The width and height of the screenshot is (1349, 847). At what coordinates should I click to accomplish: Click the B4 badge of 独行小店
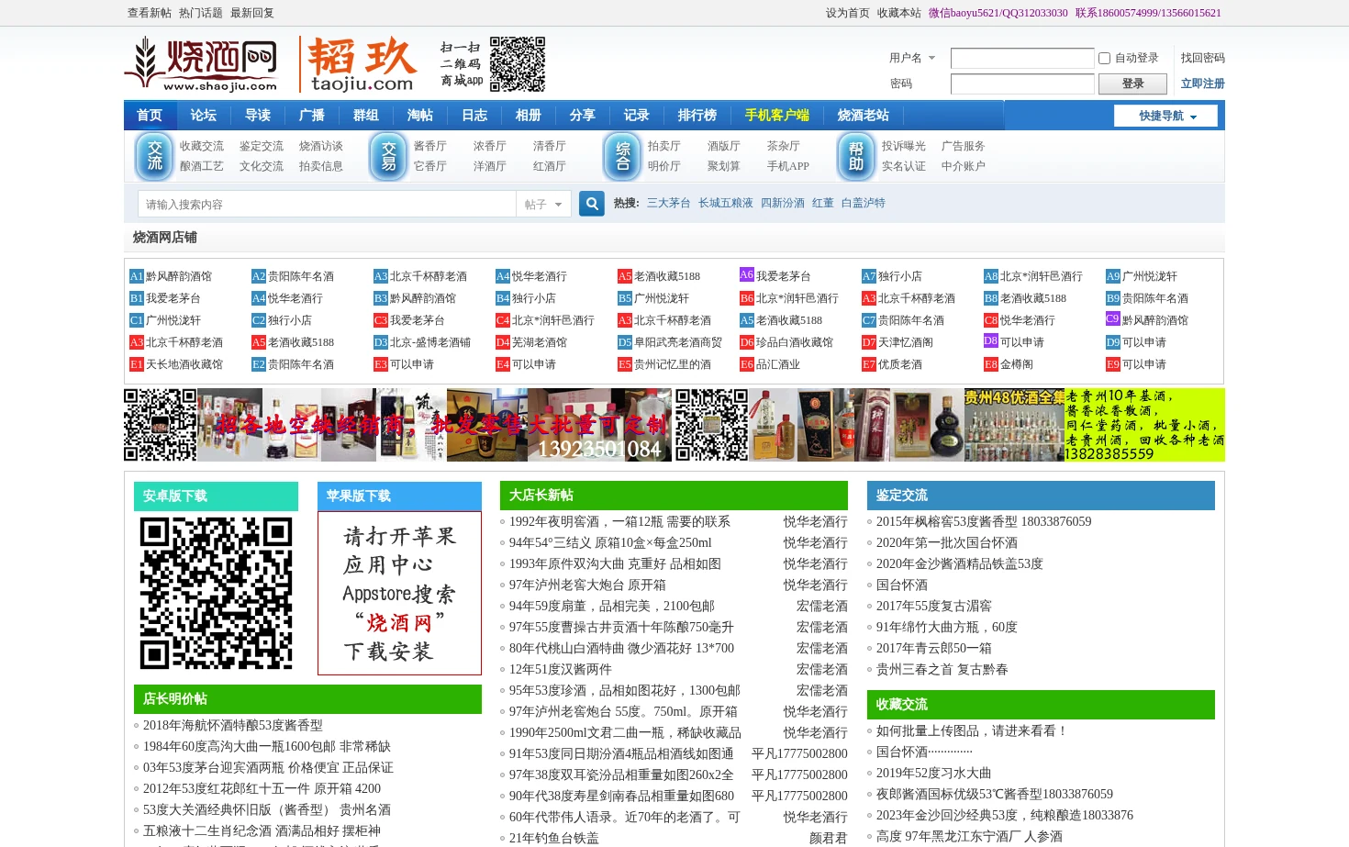pos(503,298)
